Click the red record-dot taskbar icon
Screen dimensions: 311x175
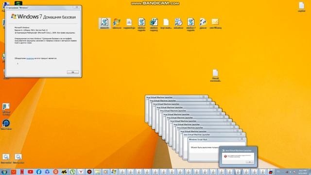point(89,172)
